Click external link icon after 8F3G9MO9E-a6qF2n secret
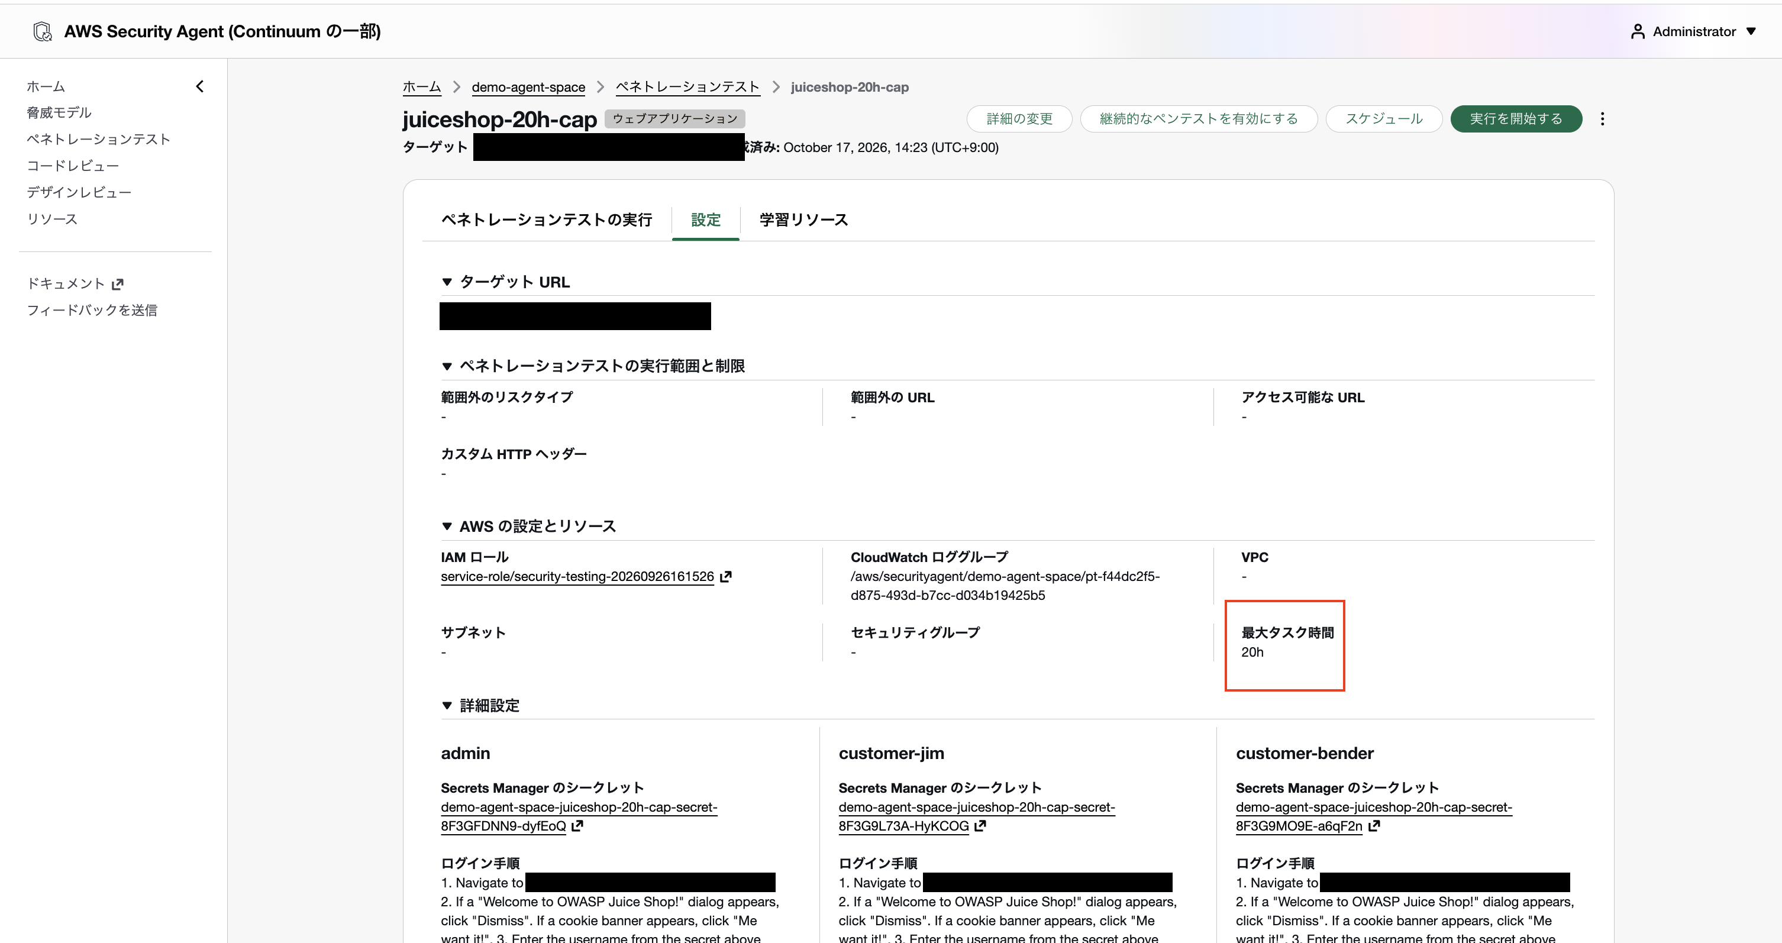This screenshot has width=1782, height=943. click(1374, 825)
